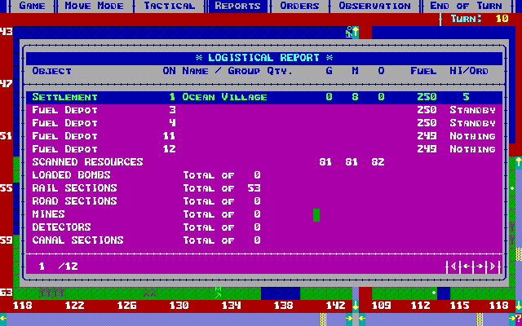This screenshot has width=522, height=326.
Task: Open the Move Mode menu
Action: tap(95, 6)
